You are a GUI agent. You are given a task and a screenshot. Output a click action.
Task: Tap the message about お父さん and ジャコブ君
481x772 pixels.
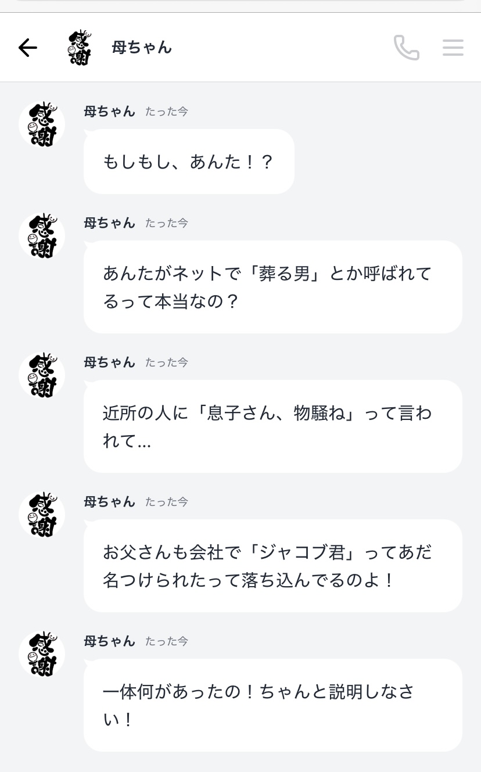coord(272,566)
